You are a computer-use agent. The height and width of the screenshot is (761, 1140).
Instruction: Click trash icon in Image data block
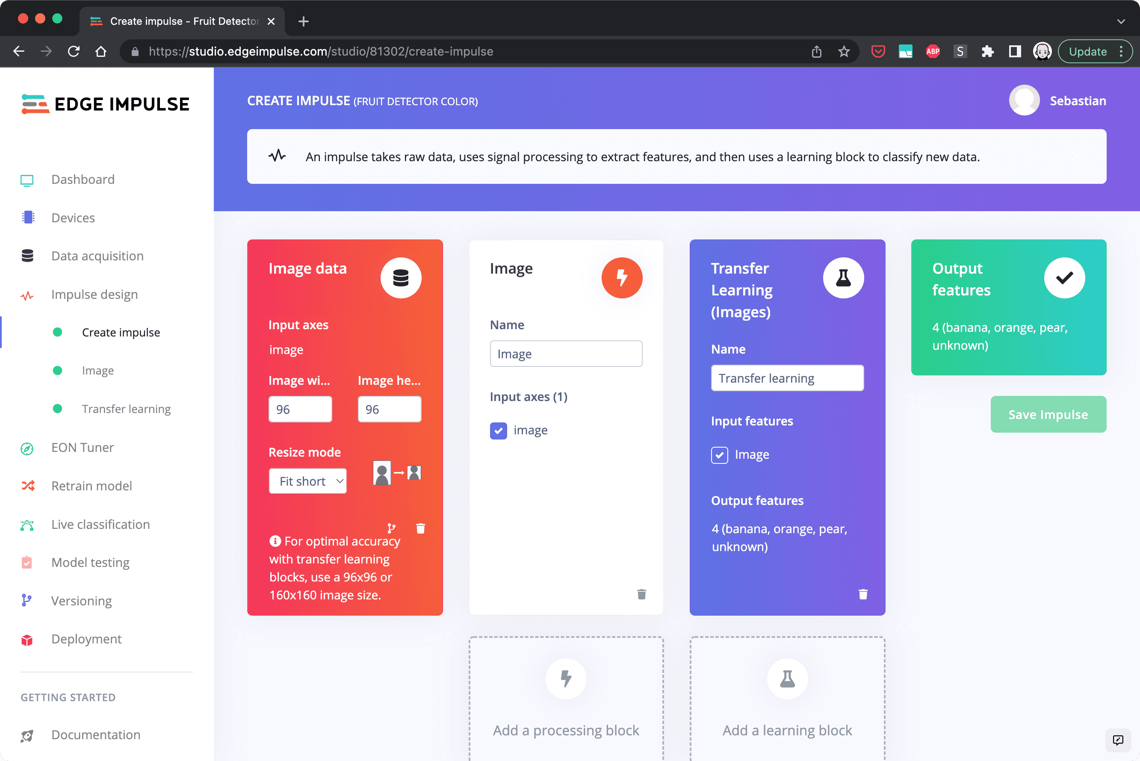click(420, 528)
